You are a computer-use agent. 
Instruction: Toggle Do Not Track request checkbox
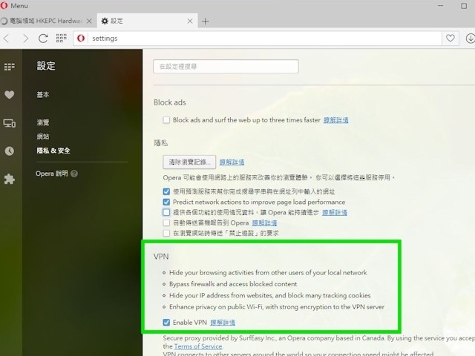166,233
